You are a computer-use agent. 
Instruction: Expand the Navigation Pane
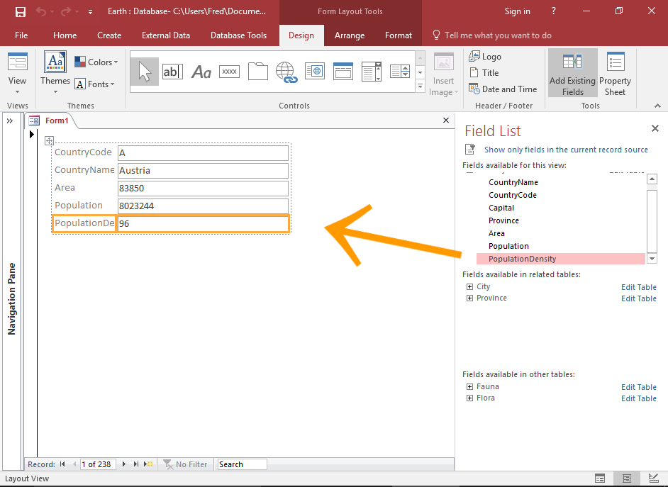coord(10,121)
